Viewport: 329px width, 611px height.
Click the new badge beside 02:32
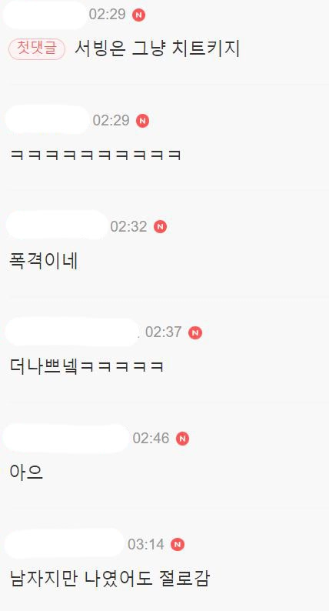pos(160,227)
